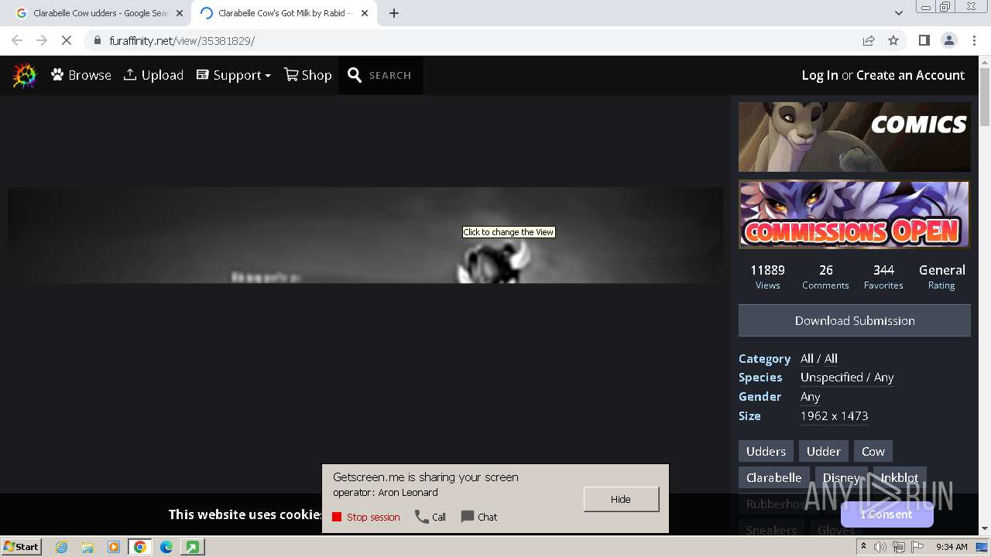Close the FurAffinity tab
The height and width of the screenshot is (557, 991).
[x=365, y=13]
